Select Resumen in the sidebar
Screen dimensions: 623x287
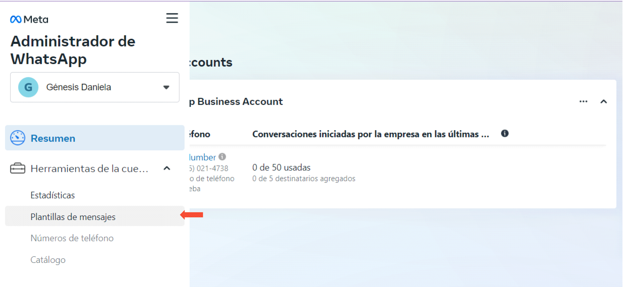pyautogui.click(x=95, y=138)
